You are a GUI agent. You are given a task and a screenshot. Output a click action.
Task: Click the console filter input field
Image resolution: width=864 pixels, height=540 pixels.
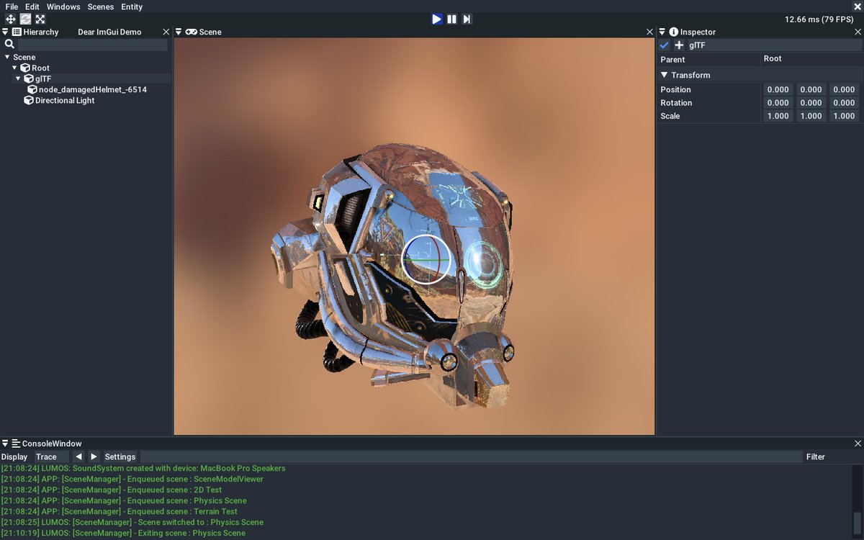471,456
